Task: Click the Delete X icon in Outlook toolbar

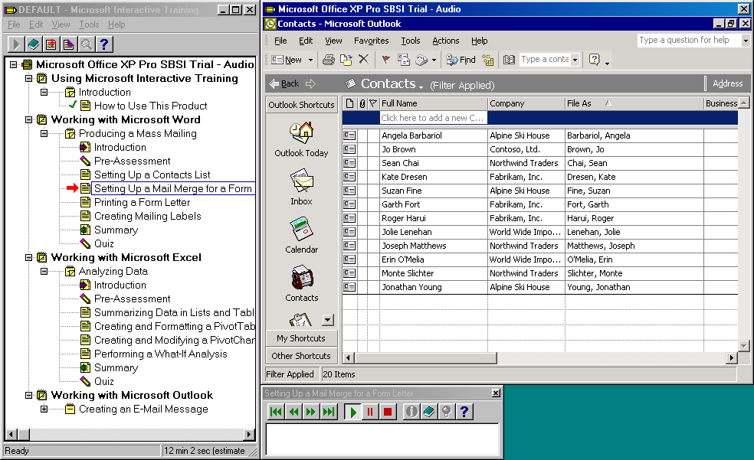Action: [363, 60]
